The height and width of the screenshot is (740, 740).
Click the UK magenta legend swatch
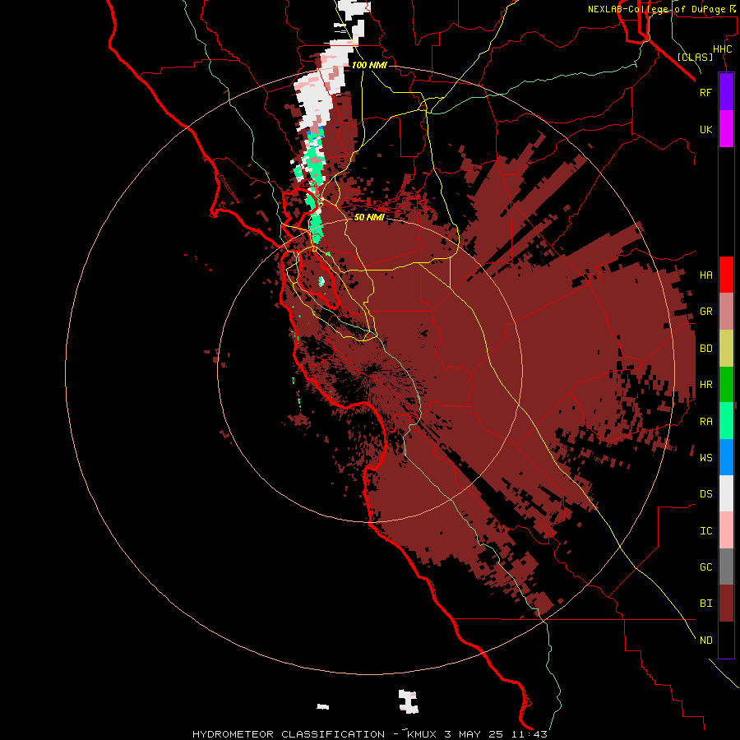point(726,129)
